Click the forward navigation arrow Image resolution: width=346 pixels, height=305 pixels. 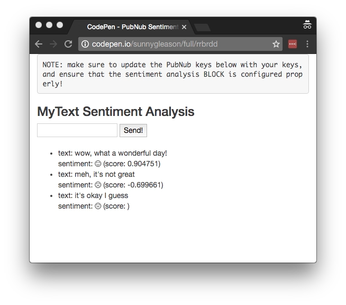pos(53,44)
